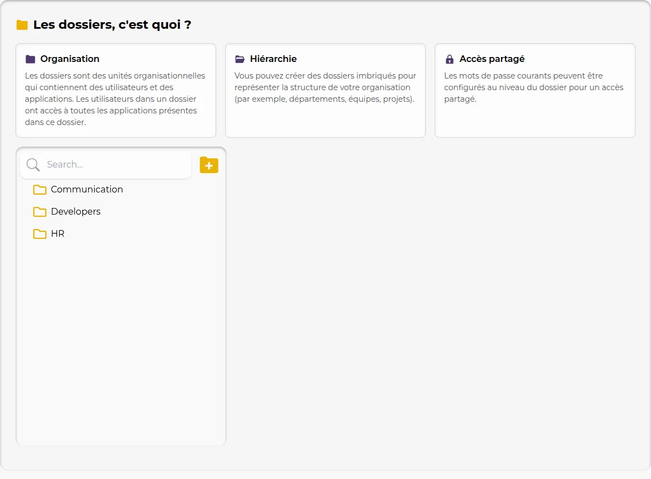651x479 pixels.
Task: Click the folder icon on the Organisation card
Action: point(31,59)
